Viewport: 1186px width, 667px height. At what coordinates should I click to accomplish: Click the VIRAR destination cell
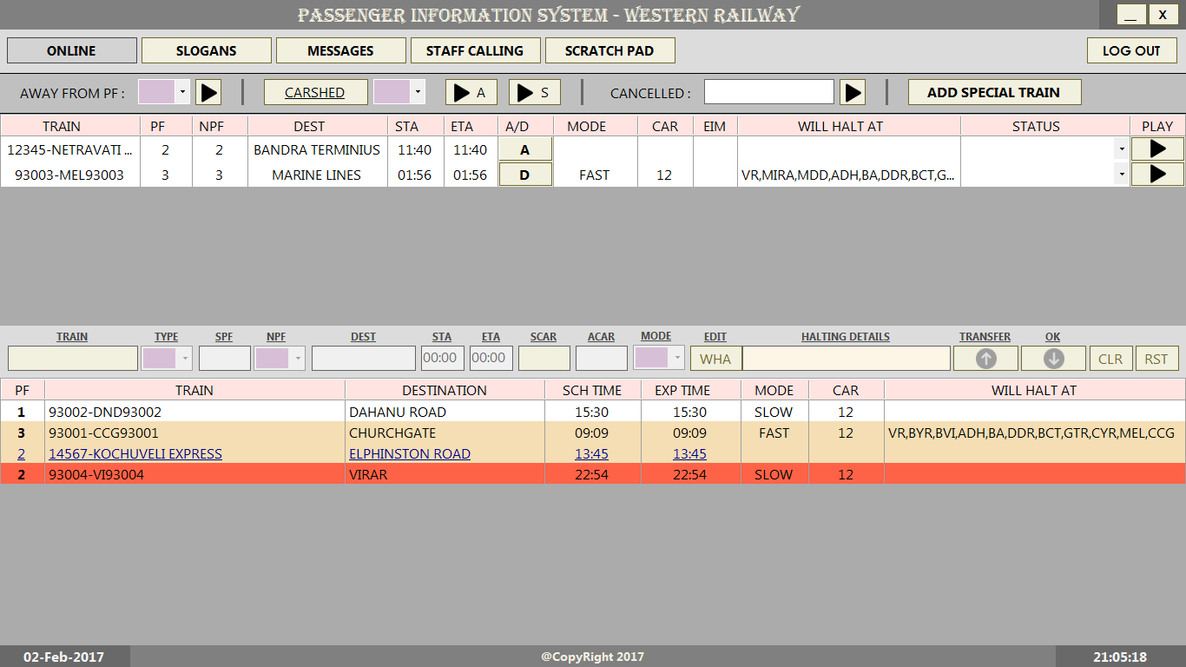pos(445,474)
